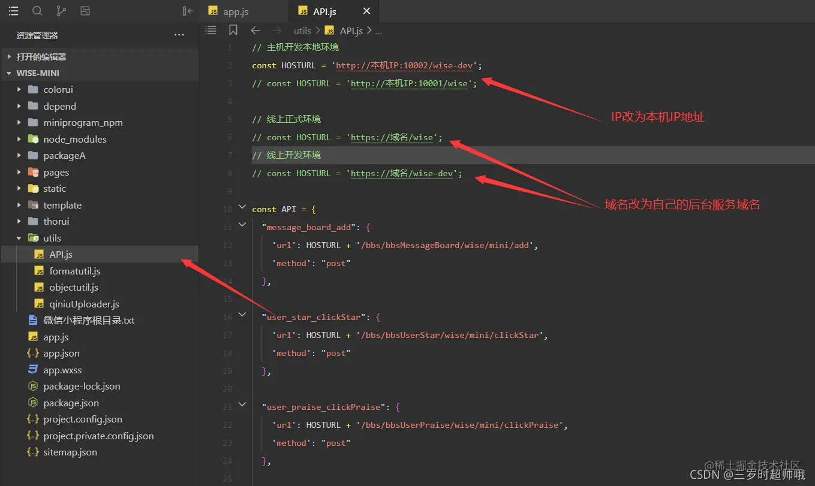Switch to the app.js editor tab
Image resolution: width=815 pixels, height=486 pixels.
point(245,11)
